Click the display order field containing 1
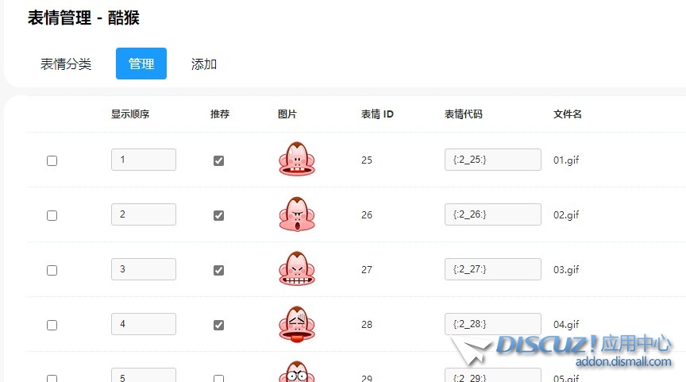Image resolution: width=686 pixels, height=382 pixels. pos(144,160)
